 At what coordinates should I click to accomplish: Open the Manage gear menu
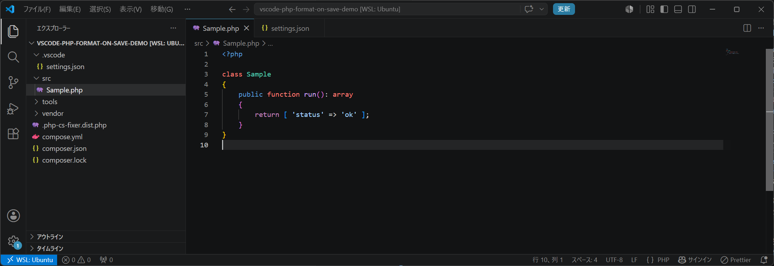click(x=13, y=242)
